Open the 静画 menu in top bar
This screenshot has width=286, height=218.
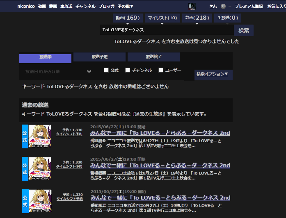pyautogui.click(x=53, y=6)
